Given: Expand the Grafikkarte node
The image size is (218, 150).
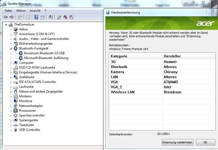Looking at the screenshot, I should tap(11, 77).
